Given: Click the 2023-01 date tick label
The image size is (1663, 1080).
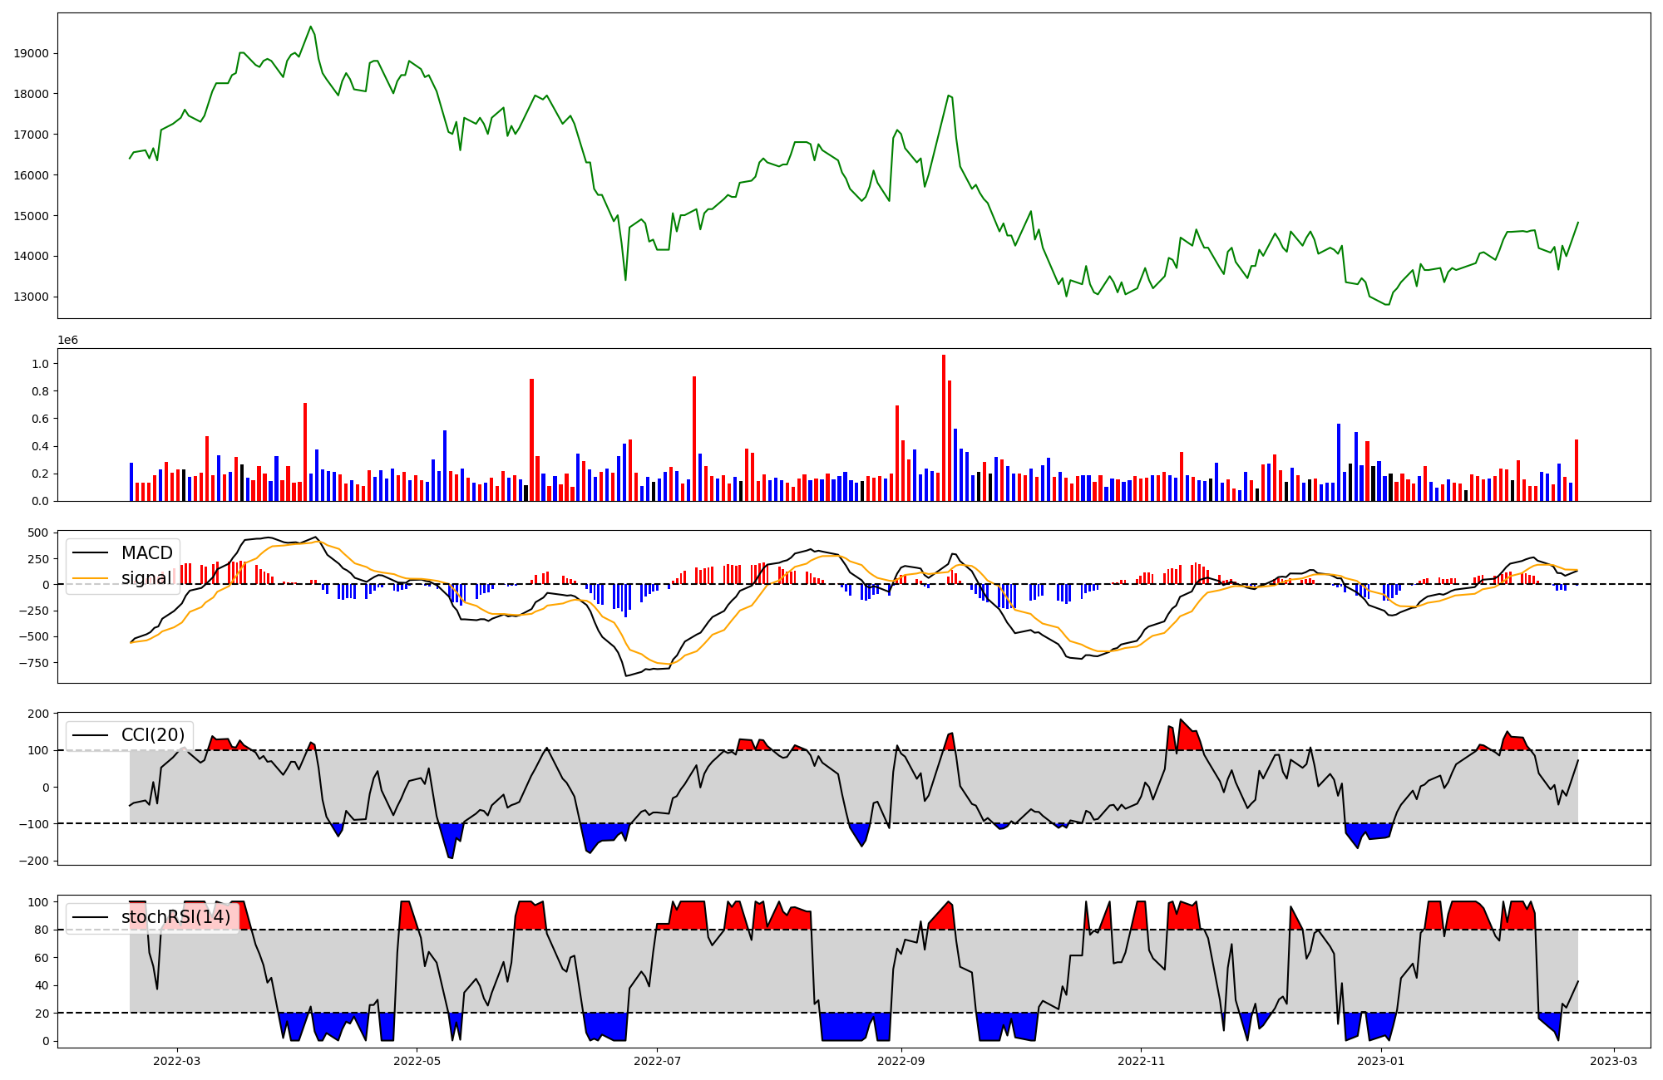Looking at the screenshot, I should click(1381, 1061).
